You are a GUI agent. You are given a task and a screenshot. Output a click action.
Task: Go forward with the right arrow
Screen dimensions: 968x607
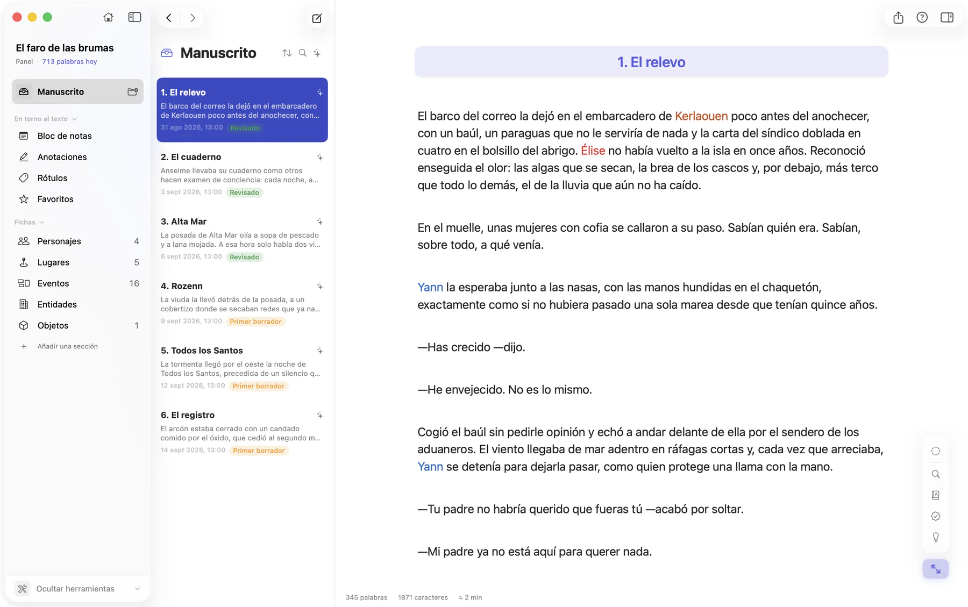pos(193,18)
